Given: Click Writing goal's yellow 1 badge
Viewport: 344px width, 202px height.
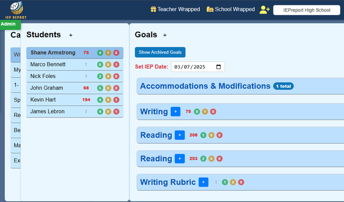Looking at the screenshot, I should click(205, 112).
